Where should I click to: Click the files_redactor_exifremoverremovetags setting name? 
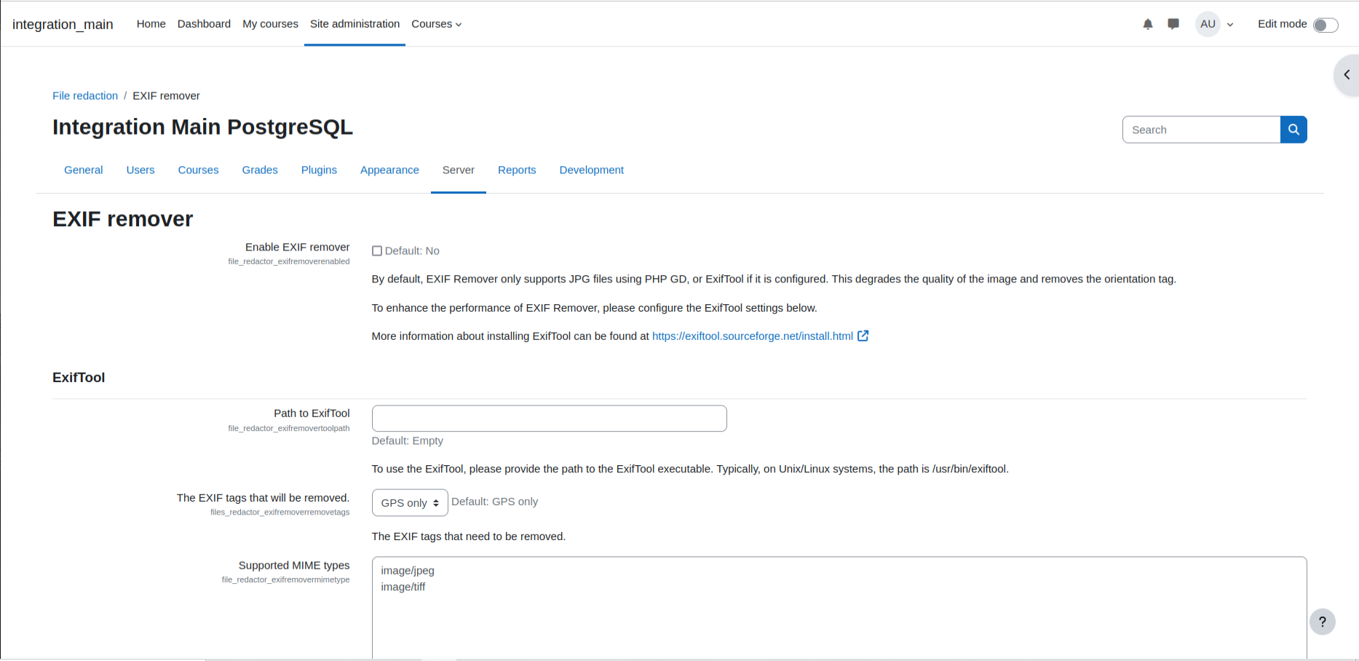coord(280,512)
